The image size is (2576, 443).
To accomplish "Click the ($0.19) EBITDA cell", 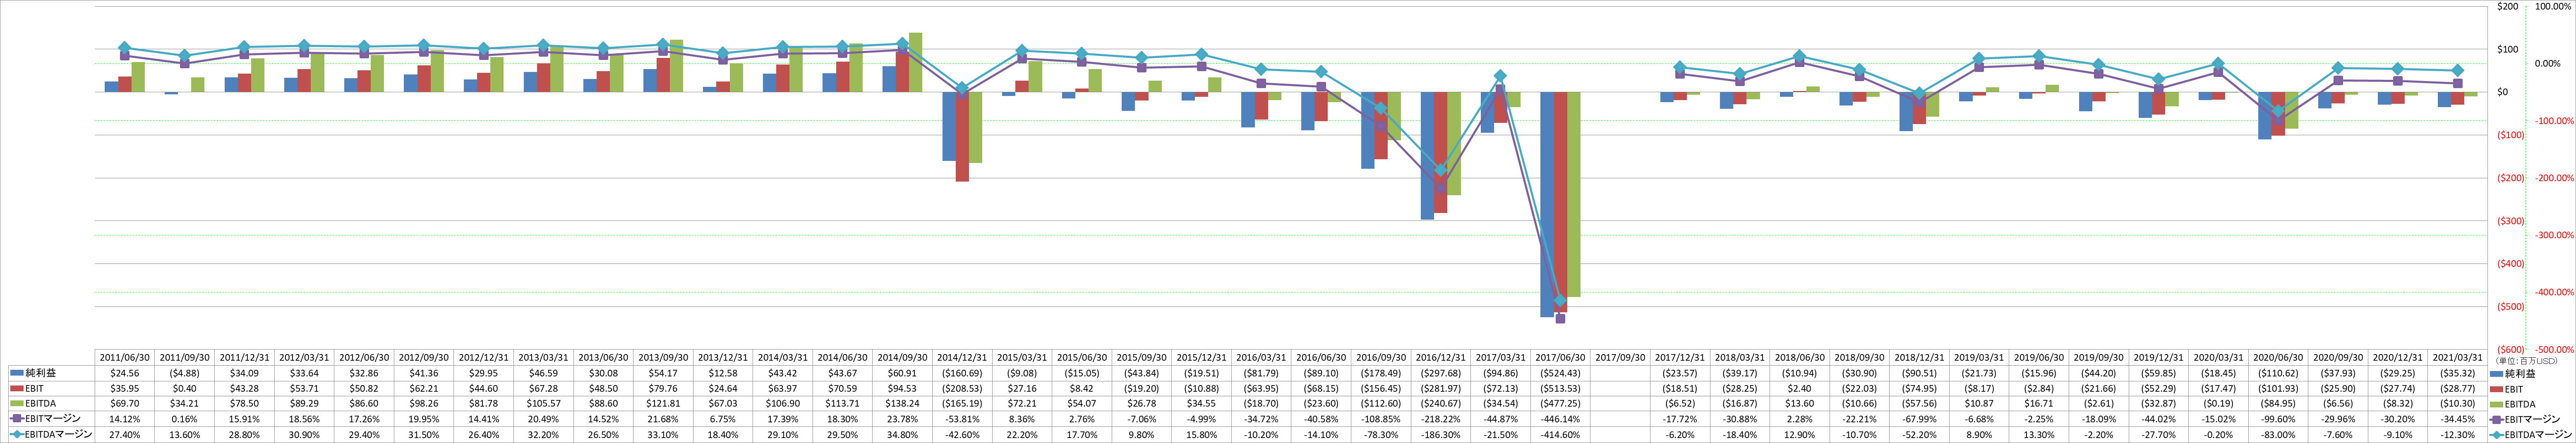I will coord(2219,405).
